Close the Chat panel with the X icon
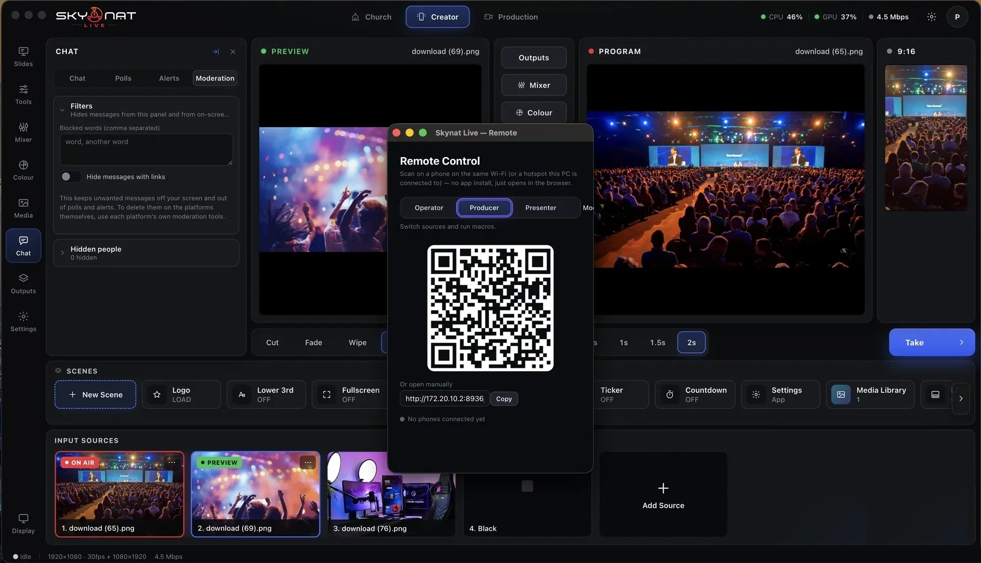Viewport: 981px width, 563px height. [x=233, y=52]
